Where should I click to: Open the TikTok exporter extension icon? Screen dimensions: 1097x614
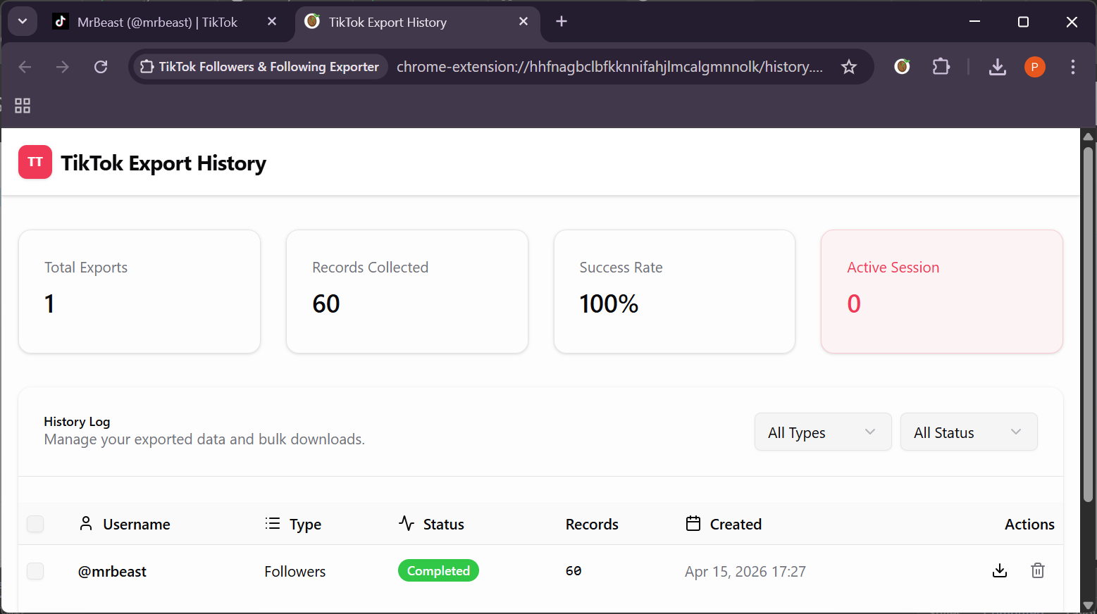(902, 67)
